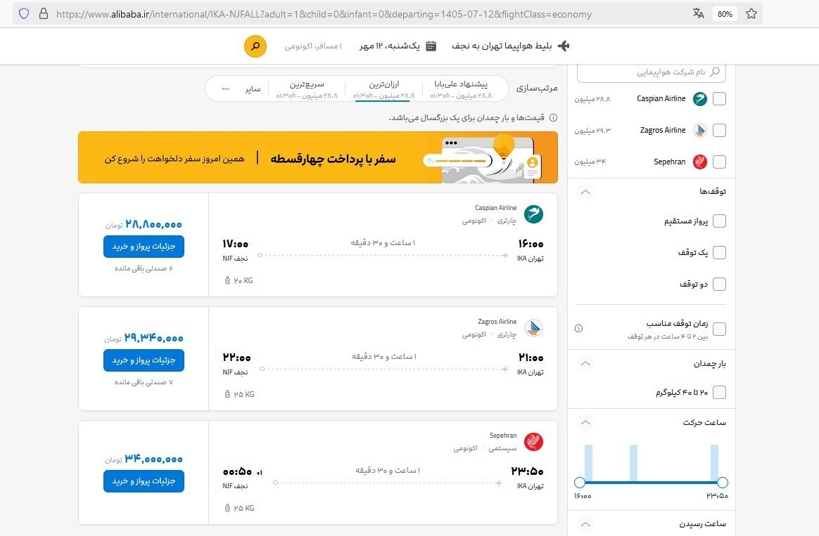Open flight details and buy for 34,000,000 flight
Image resolution: width=819 pixels, height=536 pixels.
pos(144,481)
